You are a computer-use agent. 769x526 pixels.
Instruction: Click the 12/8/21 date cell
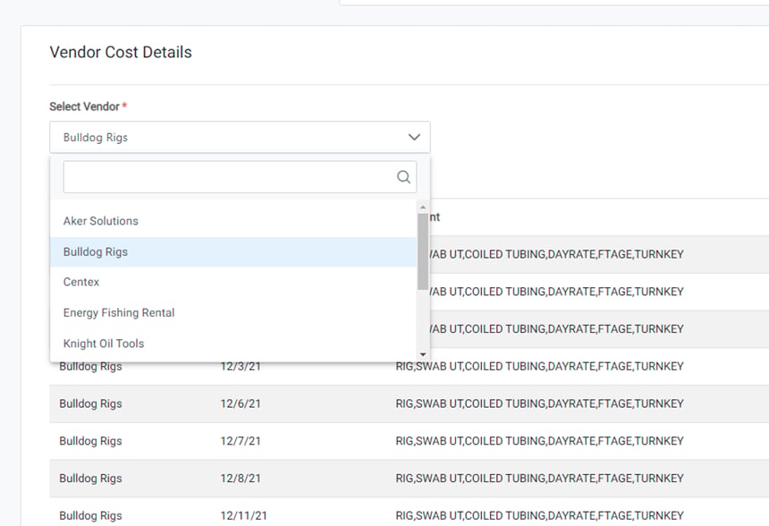pyautogui.click(x=241, y=479)
